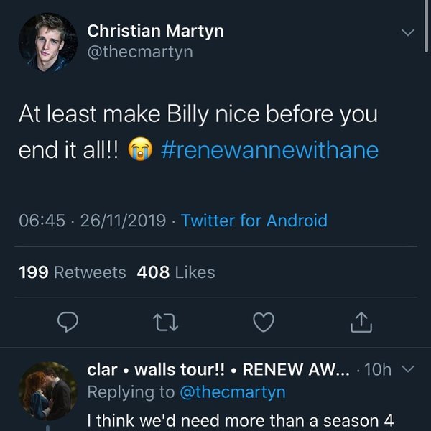Expand options chevron on clar's reply
431x431 pixels.
407,369
